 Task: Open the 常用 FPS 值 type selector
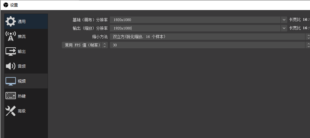pyautogui.click(x=85, y=45)
